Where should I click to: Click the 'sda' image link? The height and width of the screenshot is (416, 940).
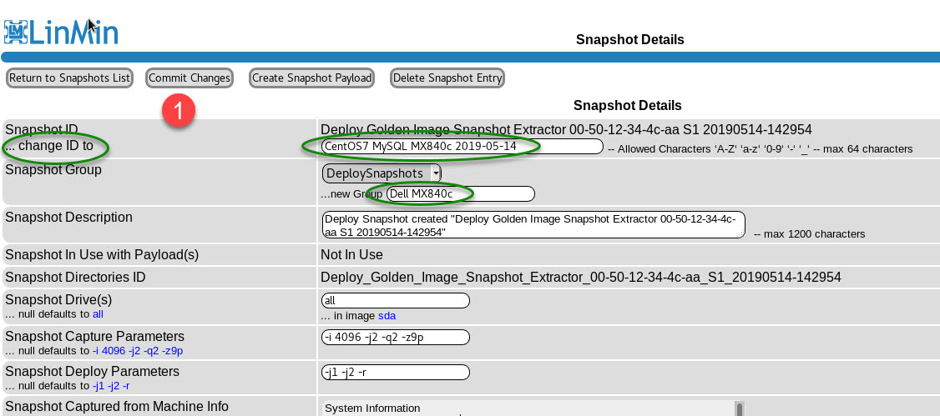coord(387,316)
